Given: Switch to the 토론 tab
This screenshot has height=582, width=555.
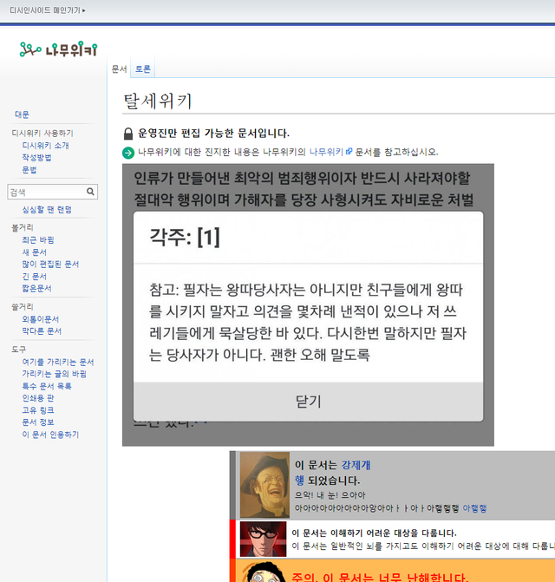Looking at the screenshot, I should [x=143, y=69].
